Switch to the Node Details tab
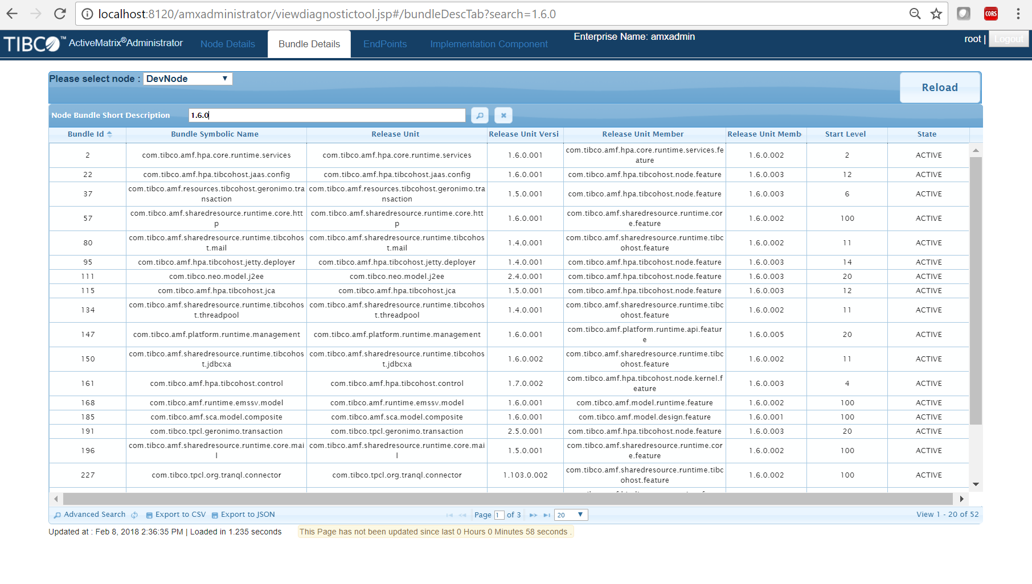 [x=228, y=44]
